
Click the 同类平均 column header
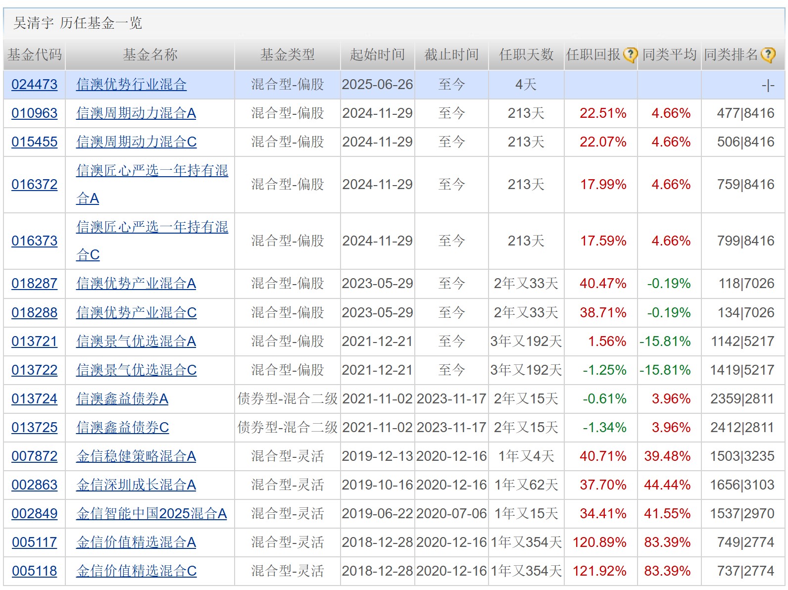click(x=669, y=55)
